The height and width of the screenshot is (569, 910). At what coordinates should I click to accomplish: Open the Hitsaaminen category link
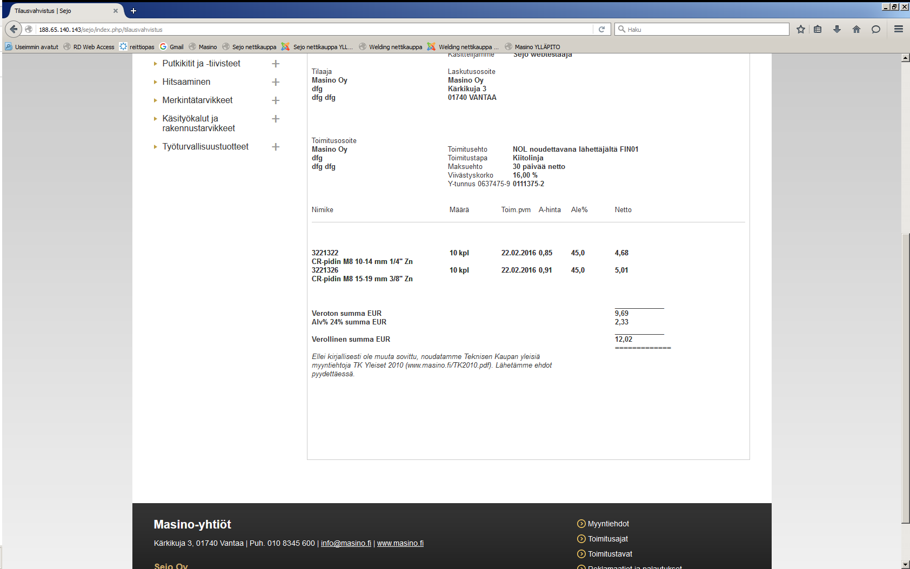click(x=186, y=82)
